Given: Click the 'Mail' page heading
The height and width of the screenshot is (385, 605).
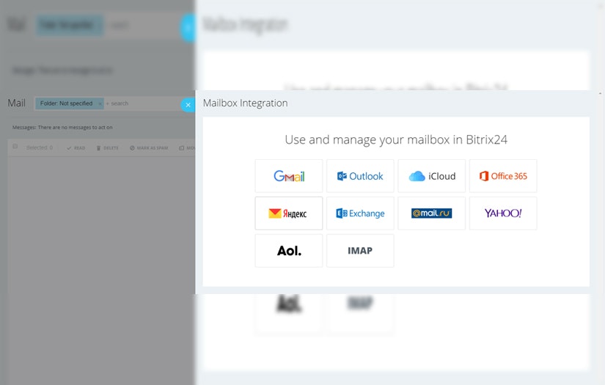Looking at the screenshot, I should coord(17,103).
